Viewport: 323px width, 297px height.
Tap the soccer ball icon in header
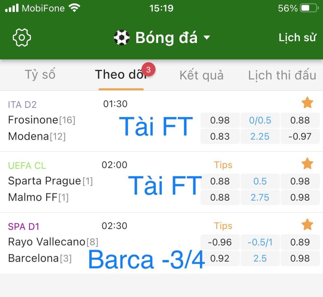tap(121, 38)
